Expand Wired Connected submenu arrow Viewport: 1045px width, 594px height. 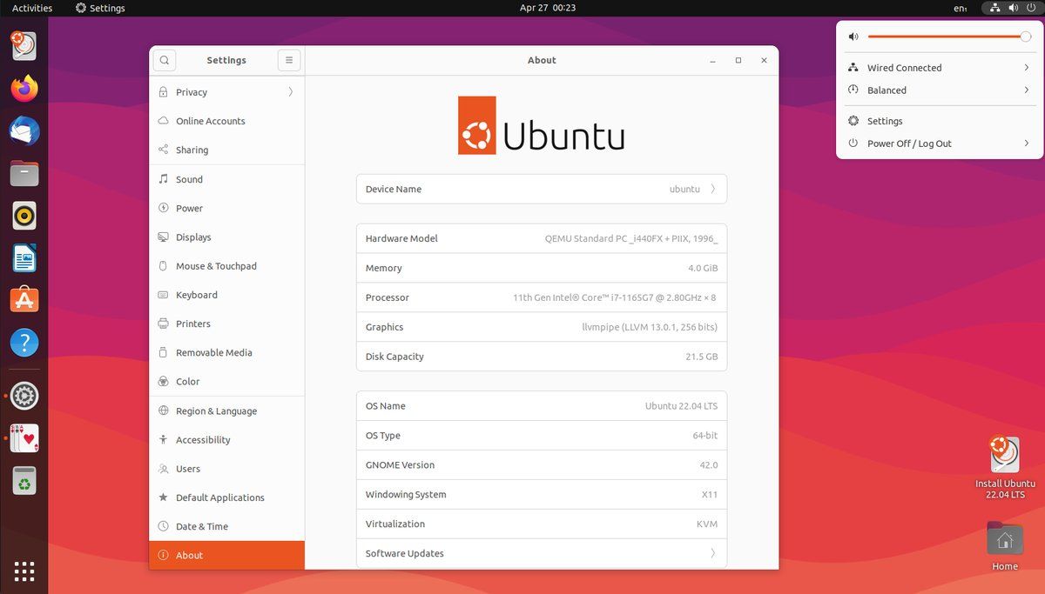(x=1027, y=68)
